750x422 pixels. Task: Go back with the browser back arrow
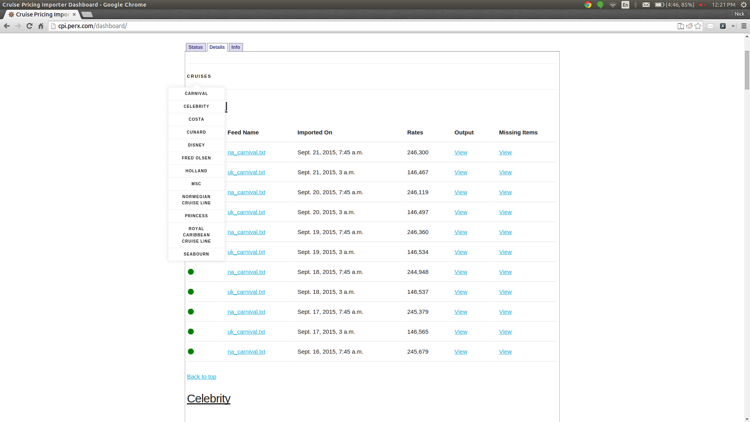7,26
